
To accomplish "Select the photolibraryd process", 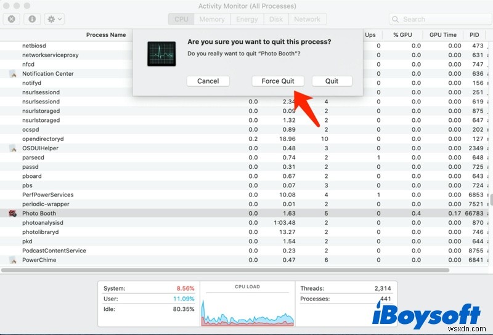I will [x=40, y=232].
